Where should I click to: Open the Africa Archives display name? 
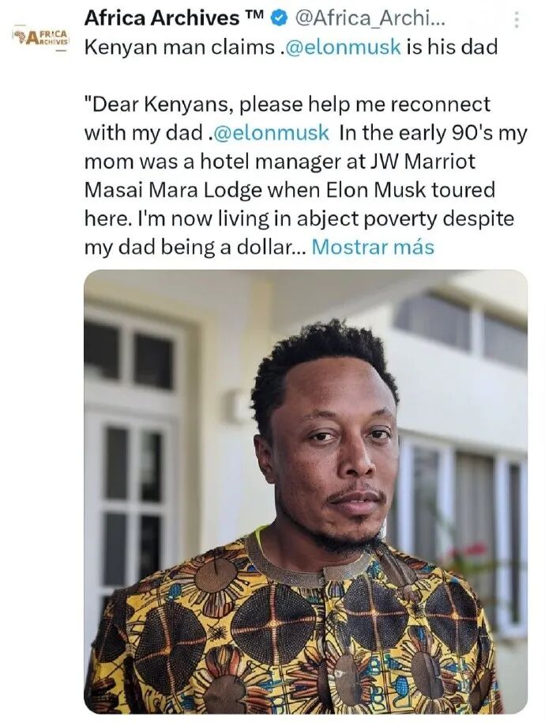[x=162, y=18]
